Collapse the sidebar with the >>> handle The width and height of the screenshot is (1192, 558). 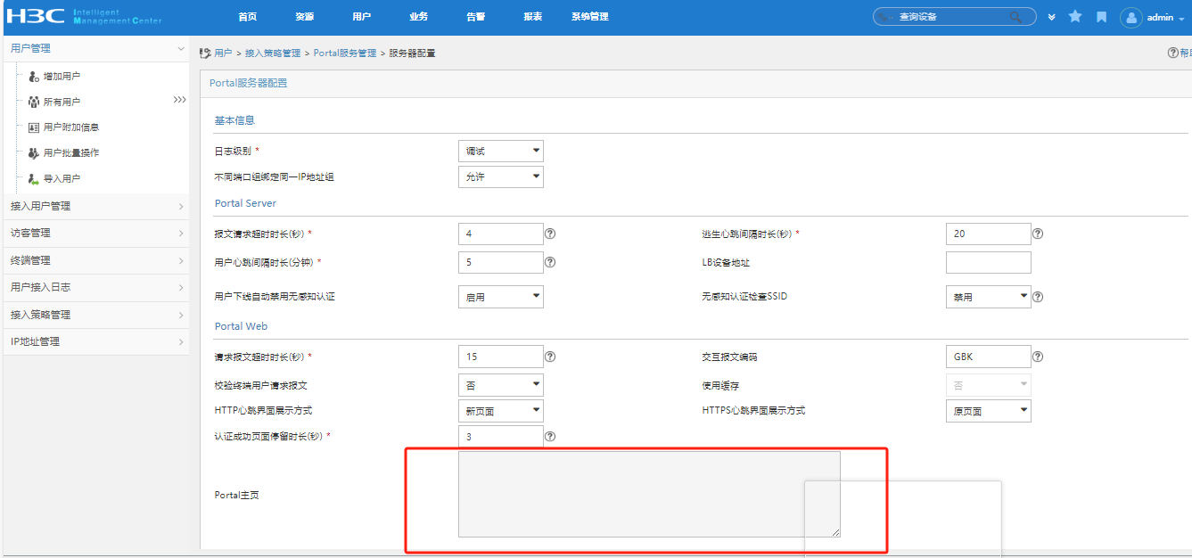179,100
